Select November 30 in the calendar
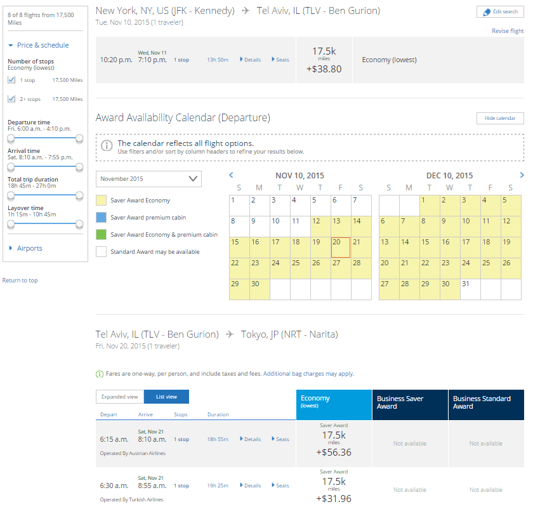This screenshot has height=509, width=533. 260,289
